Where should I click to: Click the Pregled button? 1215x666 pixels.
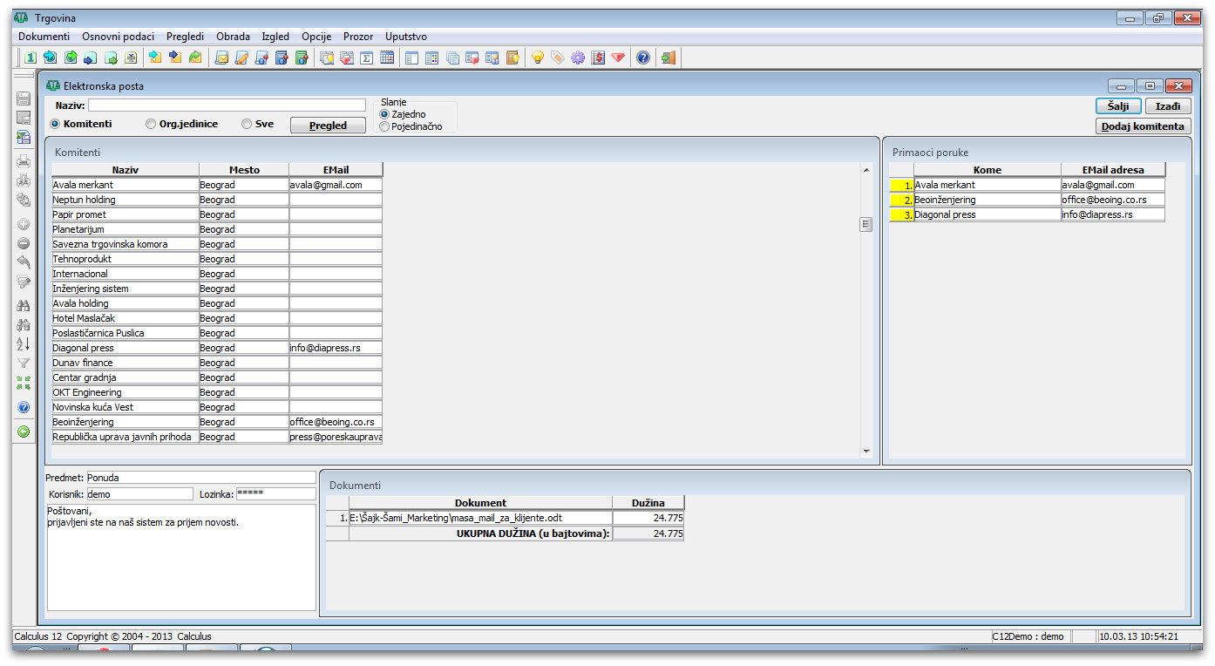click(328, 126)
